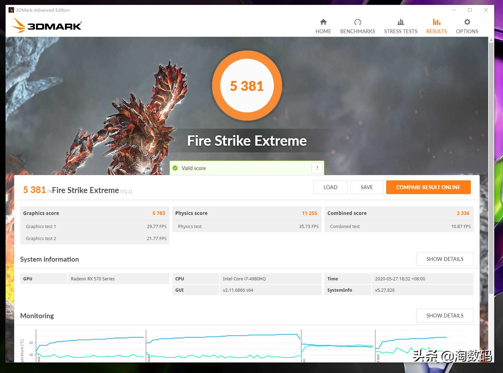Viewport: 503px width, 373px height.
Task: Click the 3DMark title bar app icon
Action: tap(11, 10)
